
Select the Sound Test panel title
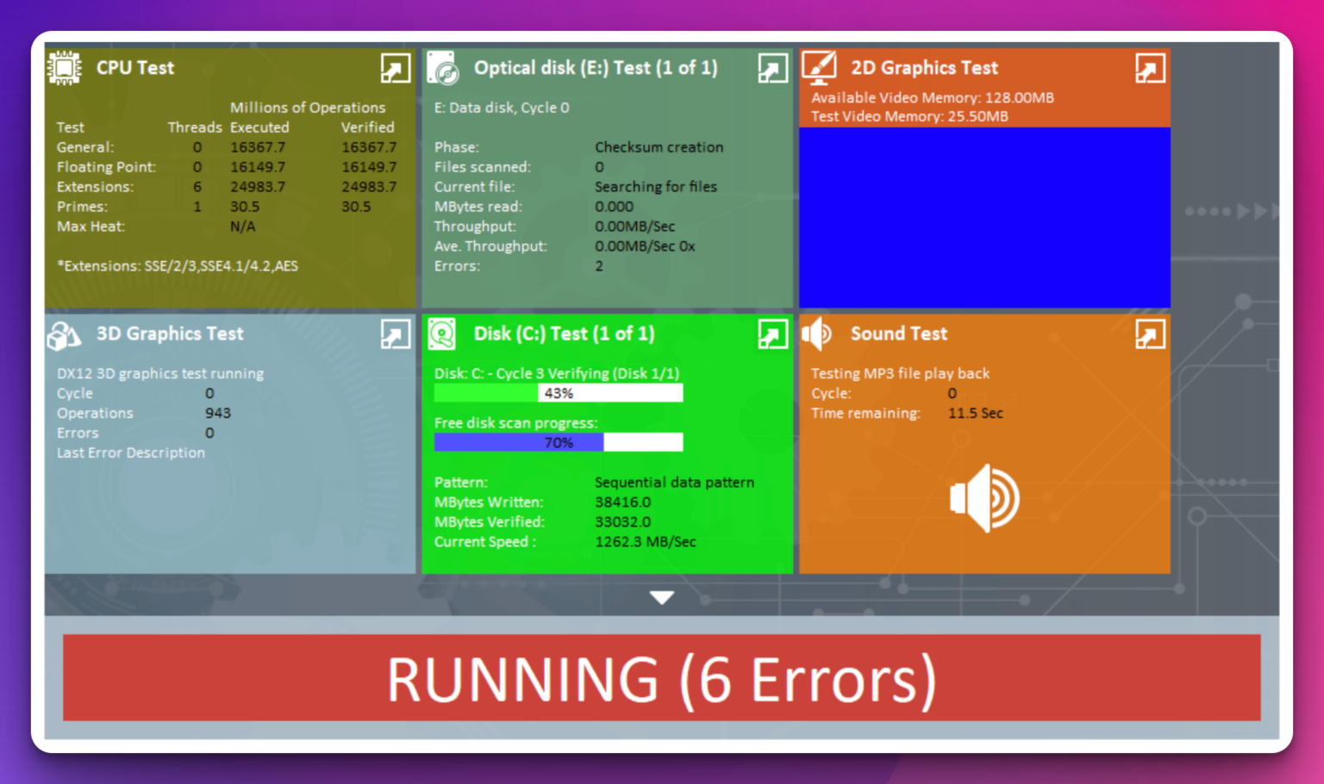(x=899, y=334)
